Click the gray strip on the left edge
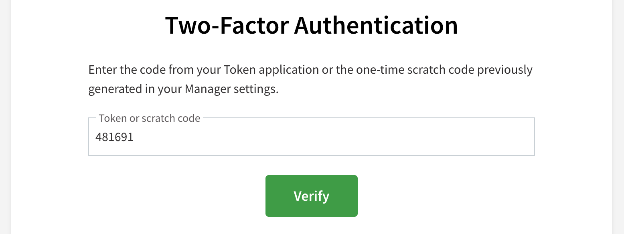 (x=5, y=117)
